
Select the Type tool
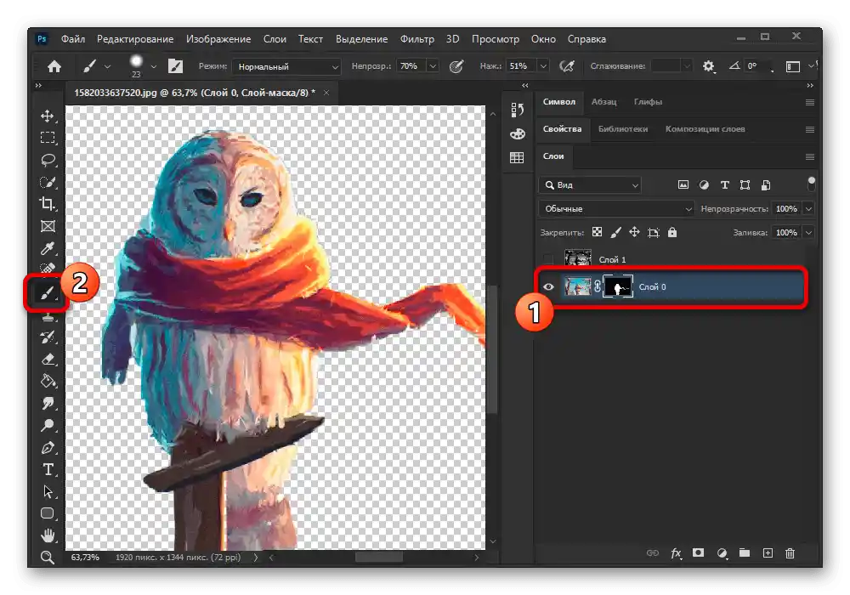pyautogui.click(x=48, y=469)
